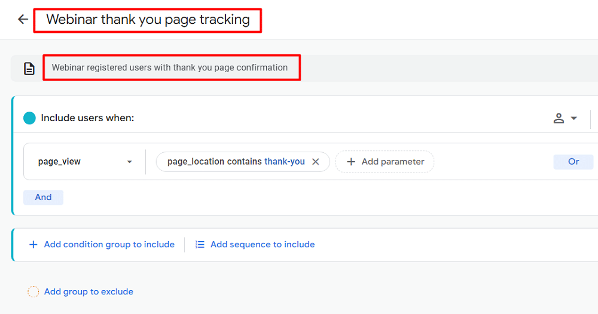Click the audience description text field
The image size is (598, 314).
pos(170,67)
